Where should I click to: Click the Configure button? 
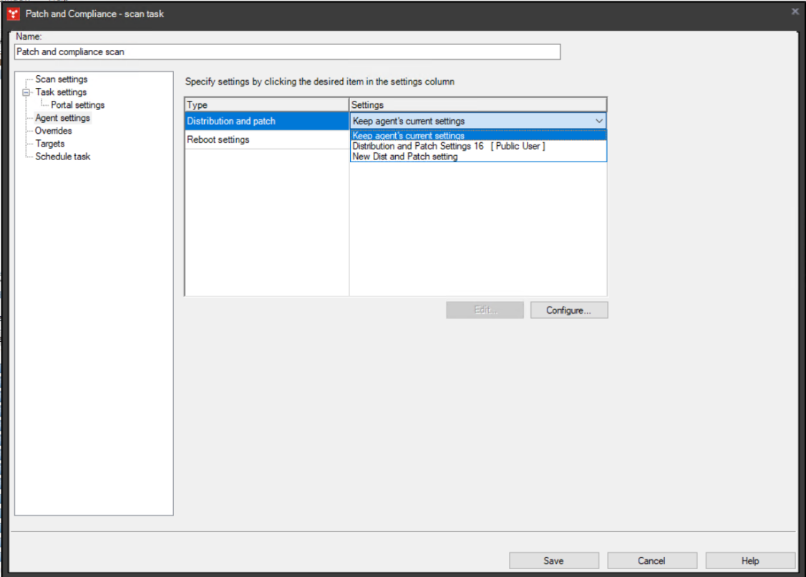point(568,310)
